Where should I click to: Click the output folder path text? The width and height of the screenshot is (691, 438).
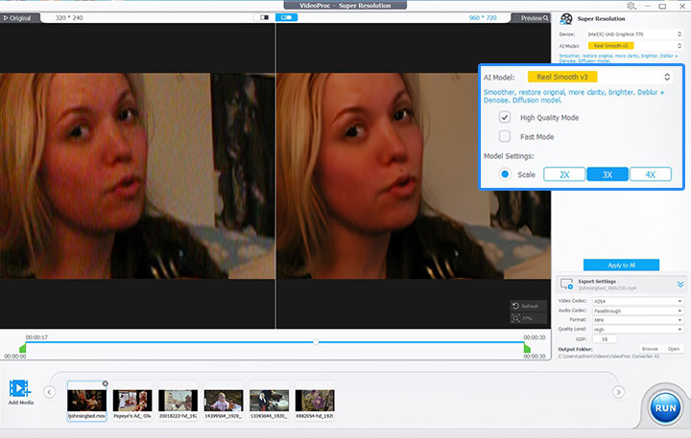pyautogui.click(x=608, y=357)
